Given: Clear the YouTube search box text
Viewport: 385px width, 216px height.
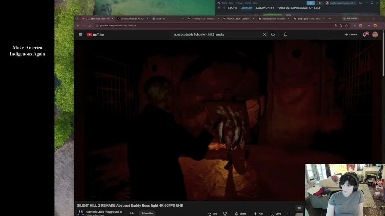Looking at the screenshot, I should click(x=265, y=34).
